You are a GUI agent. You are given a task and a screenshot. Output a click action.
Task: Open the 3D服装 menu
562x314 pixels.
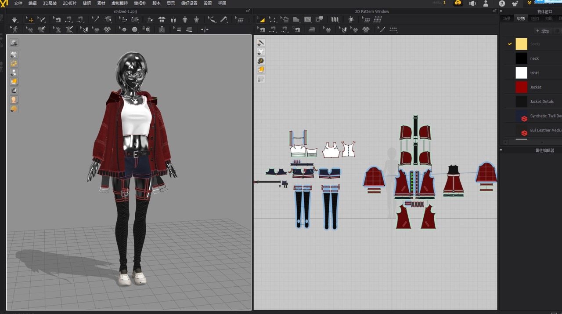point(50,3)
